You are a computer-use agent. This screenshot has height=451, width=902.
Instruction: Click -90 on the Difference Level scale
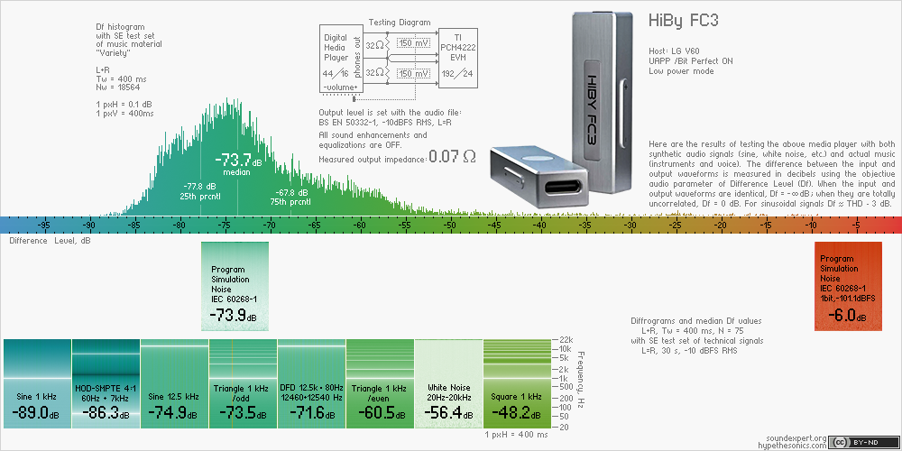pyautogui.click(x=89, y=225)
